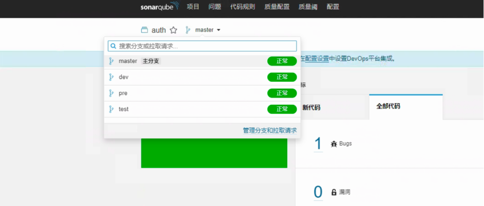Click the search magnifier icon
The height and width of the screenshot is (206, 484).
tap(113, 46)
